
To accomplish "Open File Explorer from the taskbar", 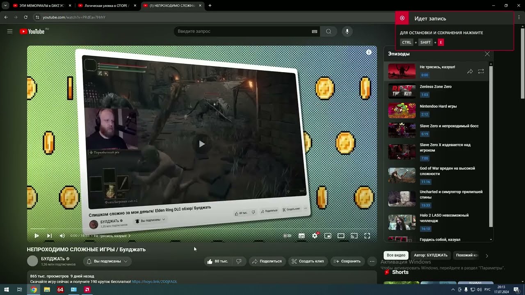I will coord(47,290).
